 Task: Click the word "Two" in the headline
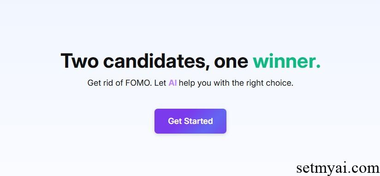(x=79, y=61)
